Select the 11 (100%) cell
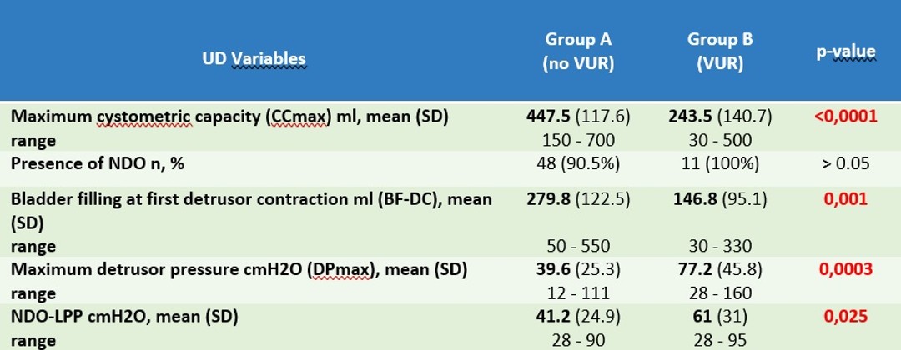901x350 pixels. [720, 163]
